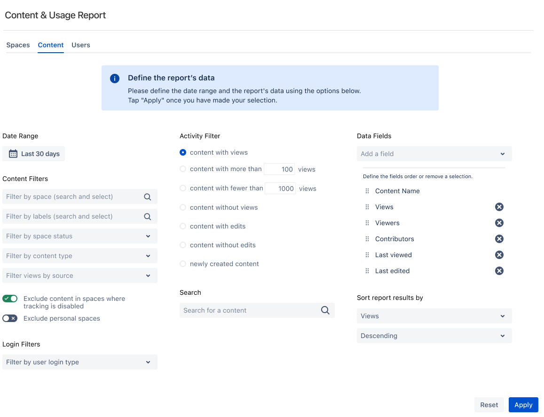This screenshot has width=544, height=417.
Task: Remove the Views field with its X icon
Action: [499, 207]
